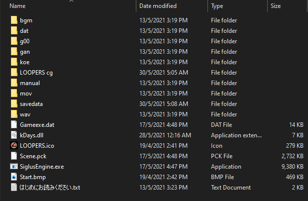Screen dimensions: 308x201
Task: Select the koe folder name
Action: (x=25, y=62)
